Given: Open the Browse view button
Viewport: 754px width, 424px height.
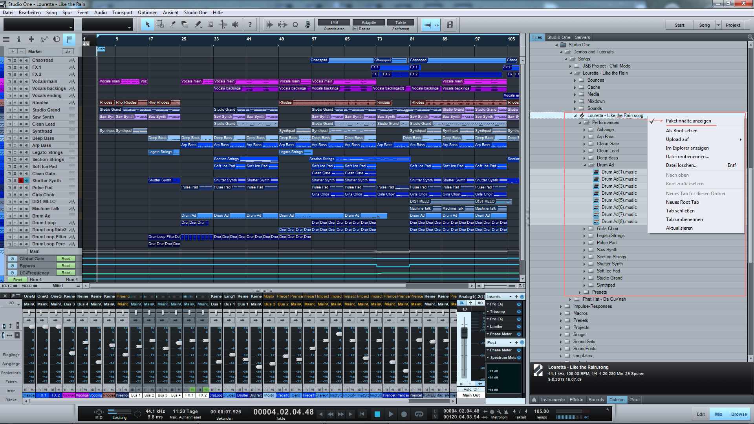Looking at the screenshot, I should [739, 414].
